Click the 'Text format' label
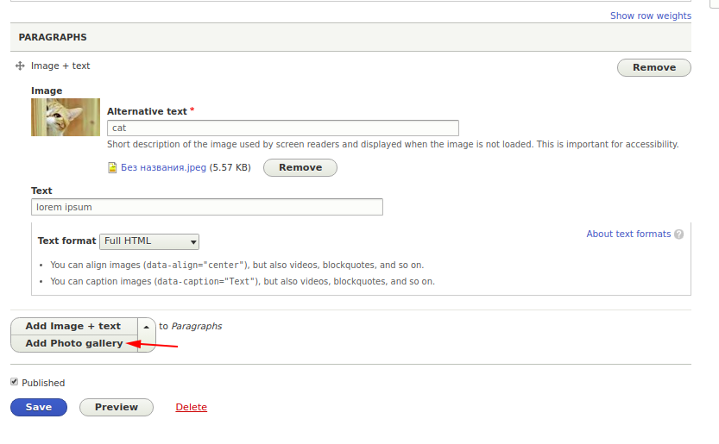 (x=67, y=241)
